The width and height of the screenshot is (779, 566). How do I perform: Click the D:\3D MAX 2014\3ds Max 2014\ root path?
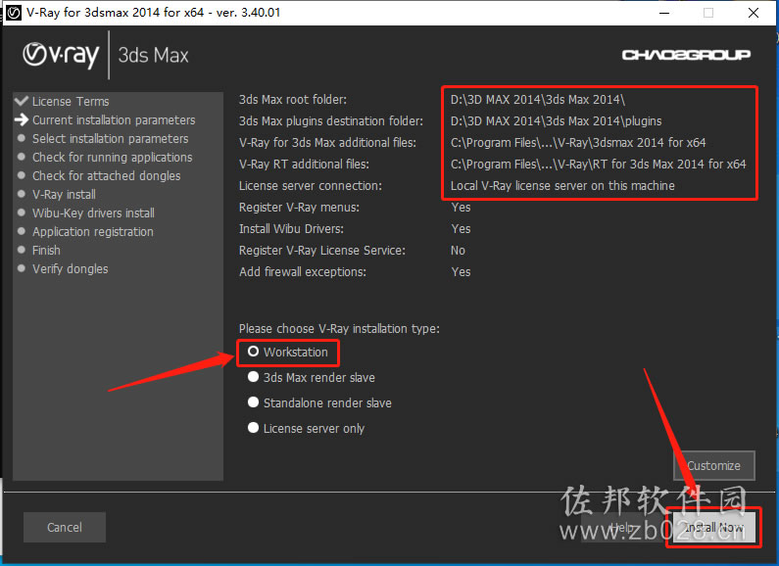click(538, 99)
